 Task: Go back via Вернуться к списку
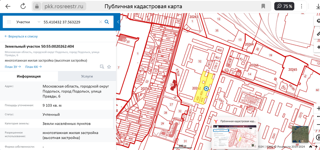pyautogui.click(x=21, y=37)
